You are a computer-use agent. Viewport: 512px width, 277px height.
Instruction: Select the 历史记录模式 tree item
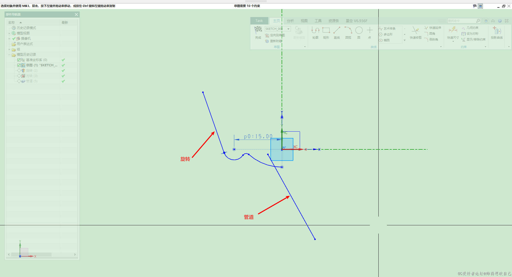[x=26, y=28]
